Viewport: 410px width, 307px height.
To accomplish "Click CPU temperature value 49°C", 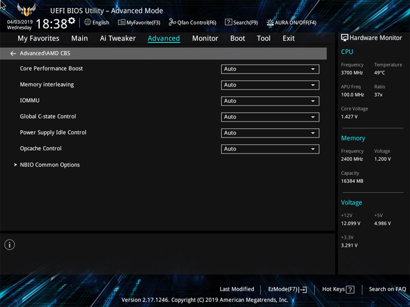I will tap(379, 73).
